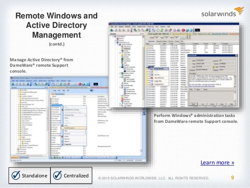Click red X Delete icon in Active Directory context menu
250x188 pixels.
click(x=62, y=137)
